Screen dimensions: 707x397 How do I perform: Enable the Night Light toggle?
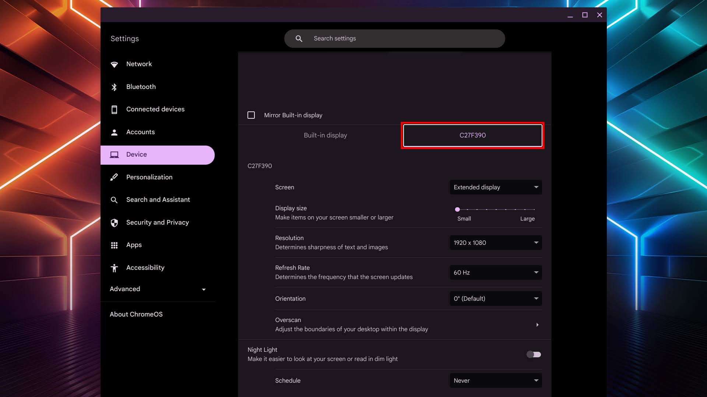point(534,354)
